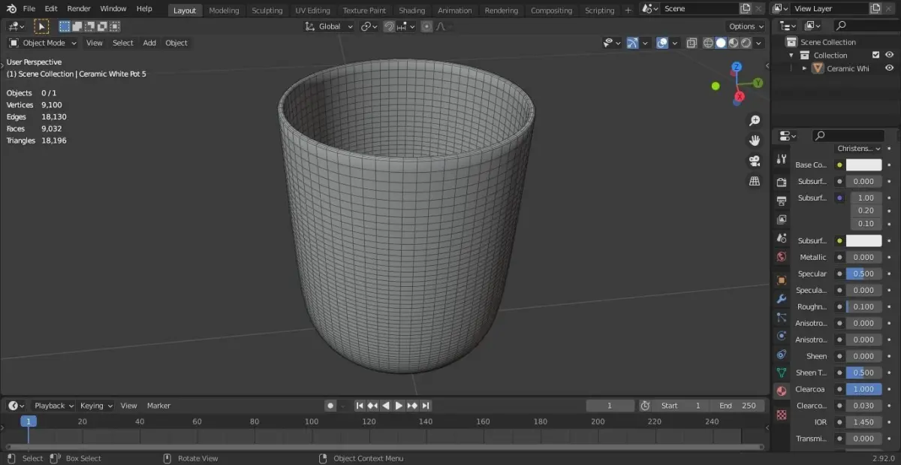Toggle the camera view icon

(755, 161)
